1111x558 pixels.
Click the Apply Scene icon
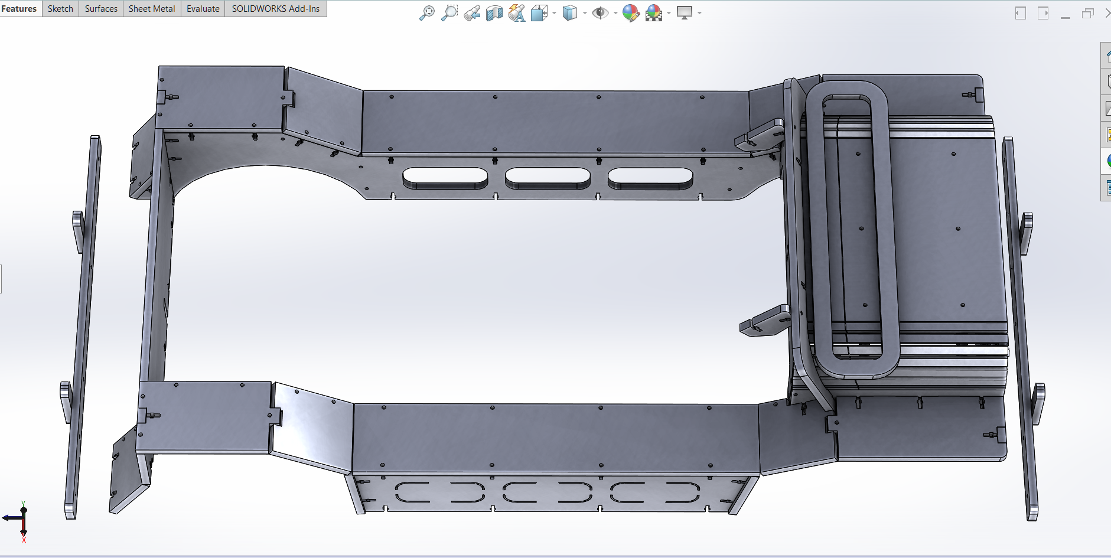653,13
